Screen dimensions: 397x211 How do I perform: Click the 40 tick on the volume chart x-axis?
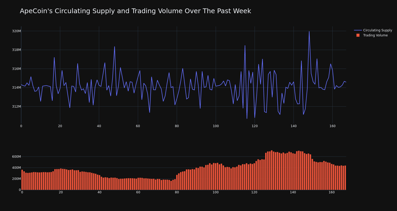100,192
